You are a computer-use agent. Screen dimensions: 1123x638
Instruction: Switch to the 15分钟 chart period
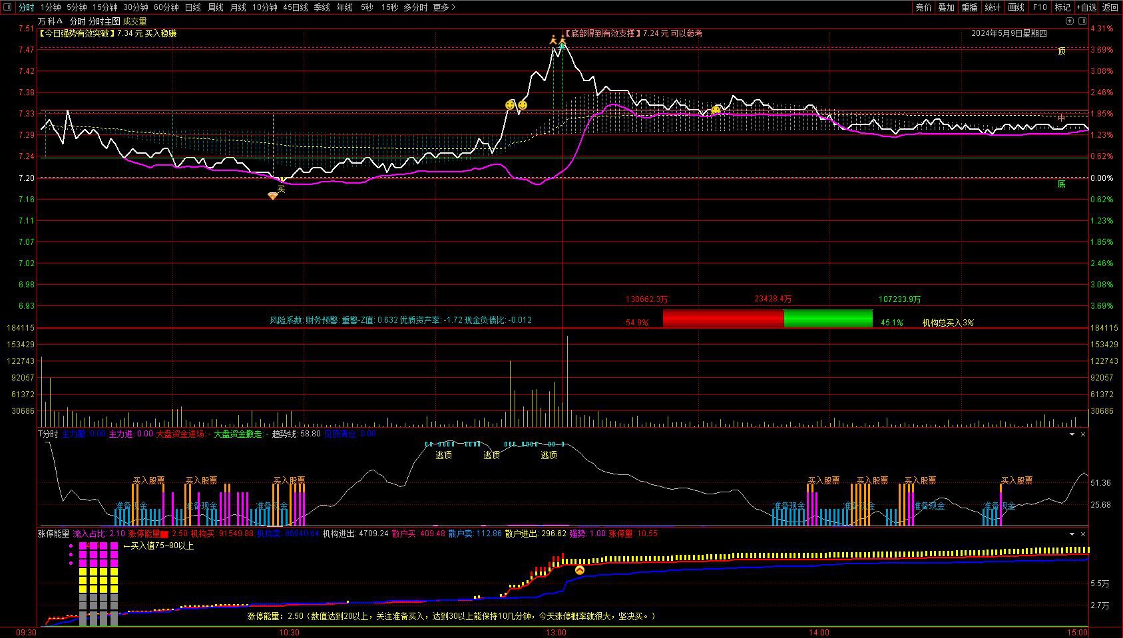click(x=105, y=7)
